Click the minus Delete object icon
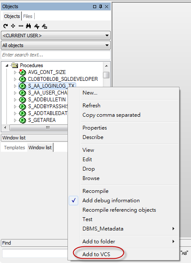This screenshot has height=263, width=191. (x=21, y=26)
